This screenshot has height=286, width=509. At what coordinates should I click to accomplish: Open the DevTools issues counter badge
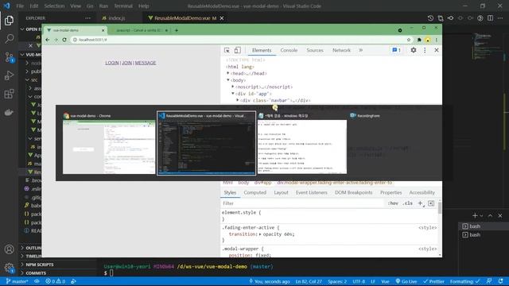396,50
